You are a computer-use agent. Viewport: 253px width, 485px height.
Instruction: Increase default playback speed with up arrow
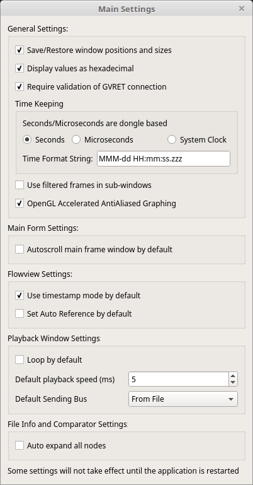point(233,376)
